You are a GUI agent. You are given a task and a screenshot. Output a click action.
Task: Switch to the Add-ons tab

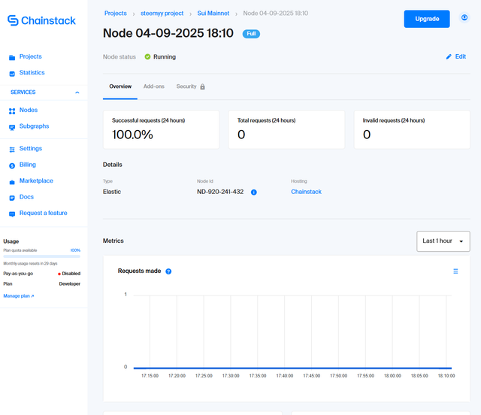(x=153, y=86)
